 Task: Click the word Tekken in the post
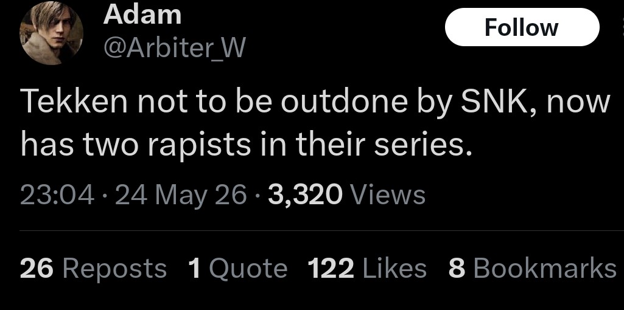click(74, 102)
